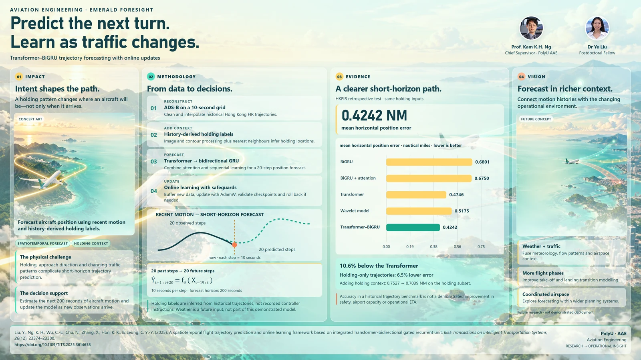This screenshot has width=641, height=360.
Task: Click the Transformer bar at 0.4746
Action: tap(416, 195)
